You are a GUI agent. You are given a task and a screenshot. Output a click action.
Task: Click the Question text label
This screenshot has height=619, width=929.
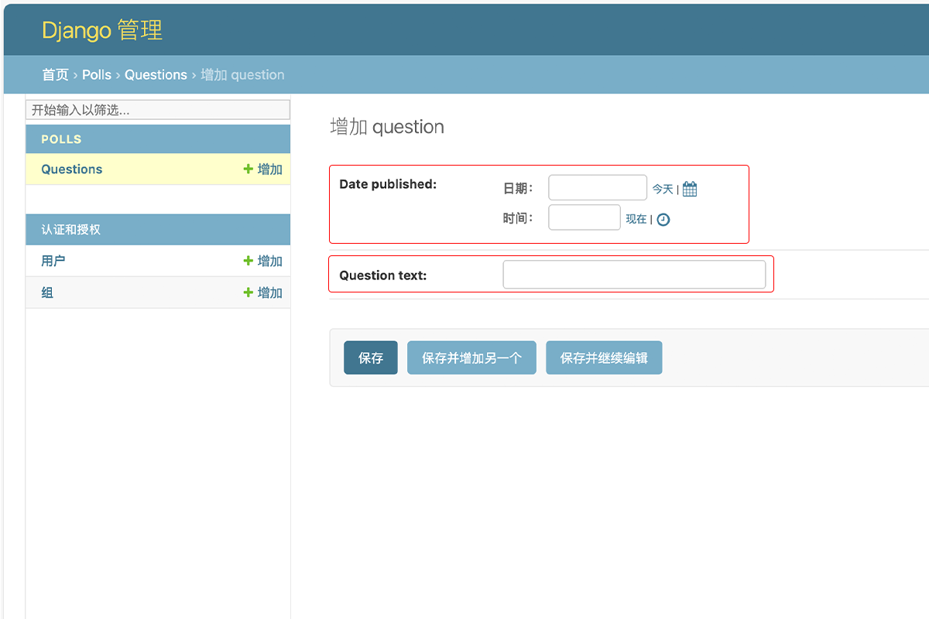(383, 275)
